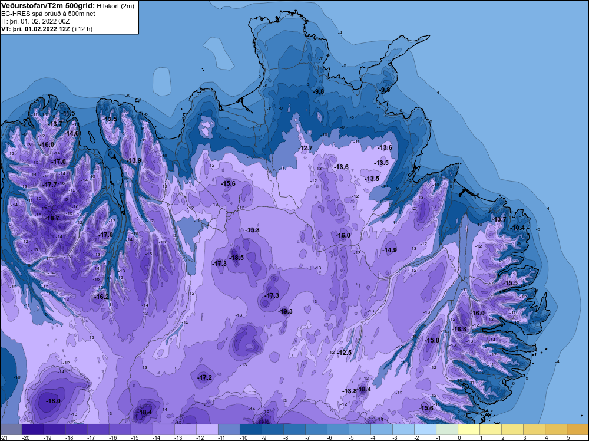Click the -18.0 temperature value on the map
The height and width of the screenshot is (441, 589).
click(x=53, y=401)
